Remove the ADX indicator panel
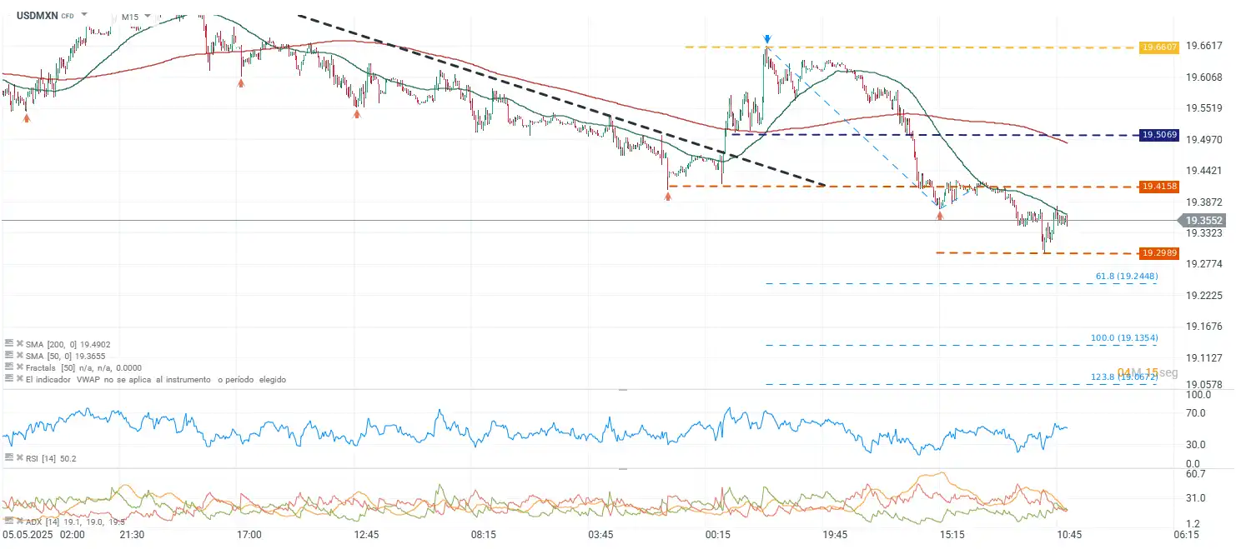The image size is (1236, 549). 18,522
